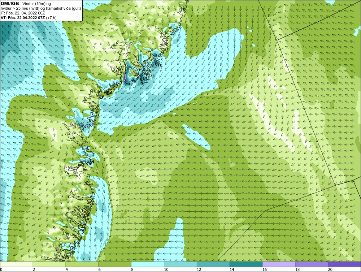Viewport: 361px width, 272px height.
Task: Click the 8–10 m/s light cyan legend swatch
Action: pyautogui.click(x=148, y=264)
